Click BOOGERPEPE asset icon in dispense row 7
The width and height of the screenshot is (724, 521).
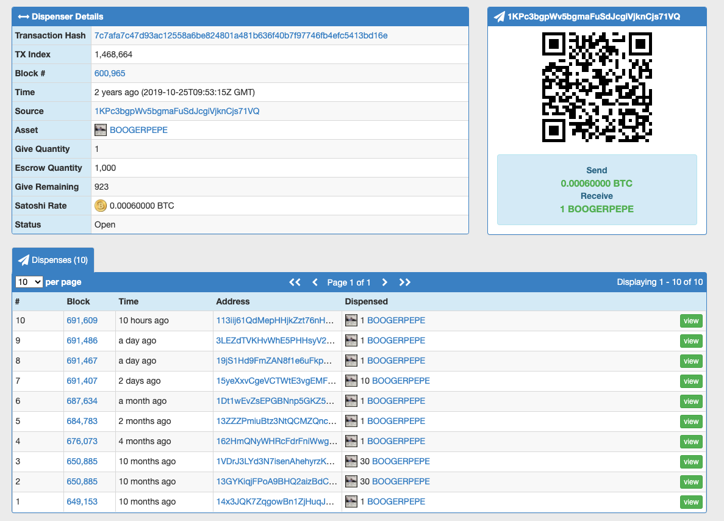pos(351,381)
